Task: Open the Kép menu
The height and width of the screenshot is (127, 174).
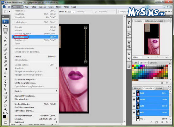Action: click(x=27, y=7)
